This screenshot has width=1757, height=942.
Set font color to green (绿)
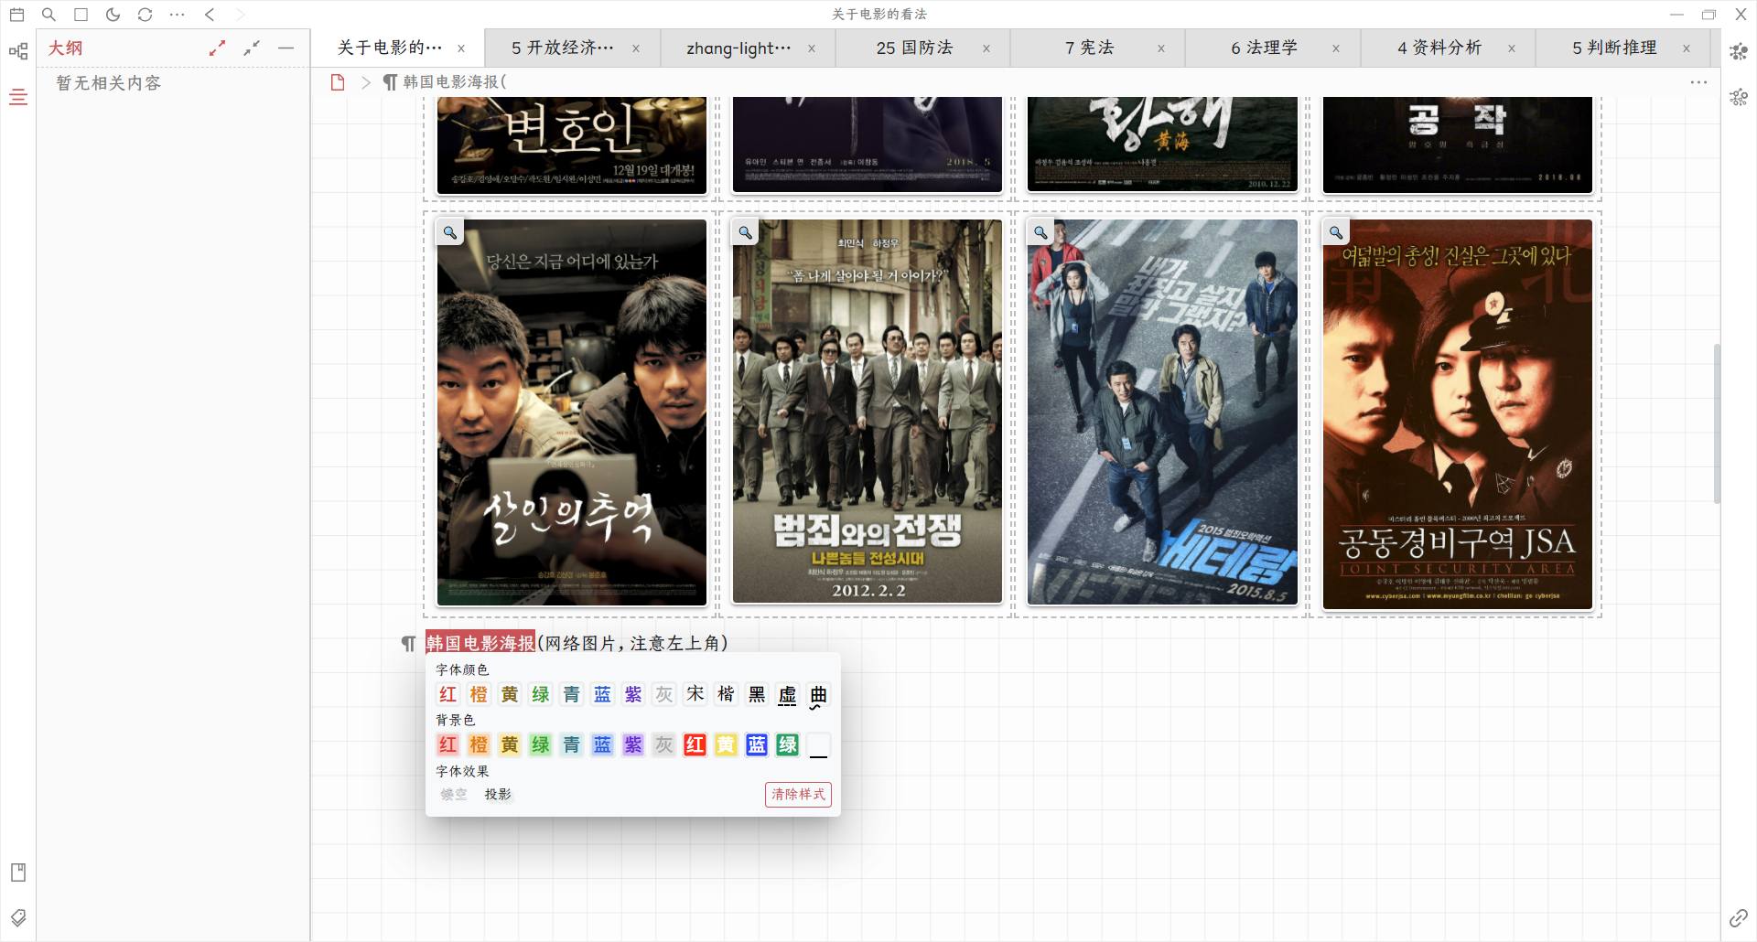point(541,695)
